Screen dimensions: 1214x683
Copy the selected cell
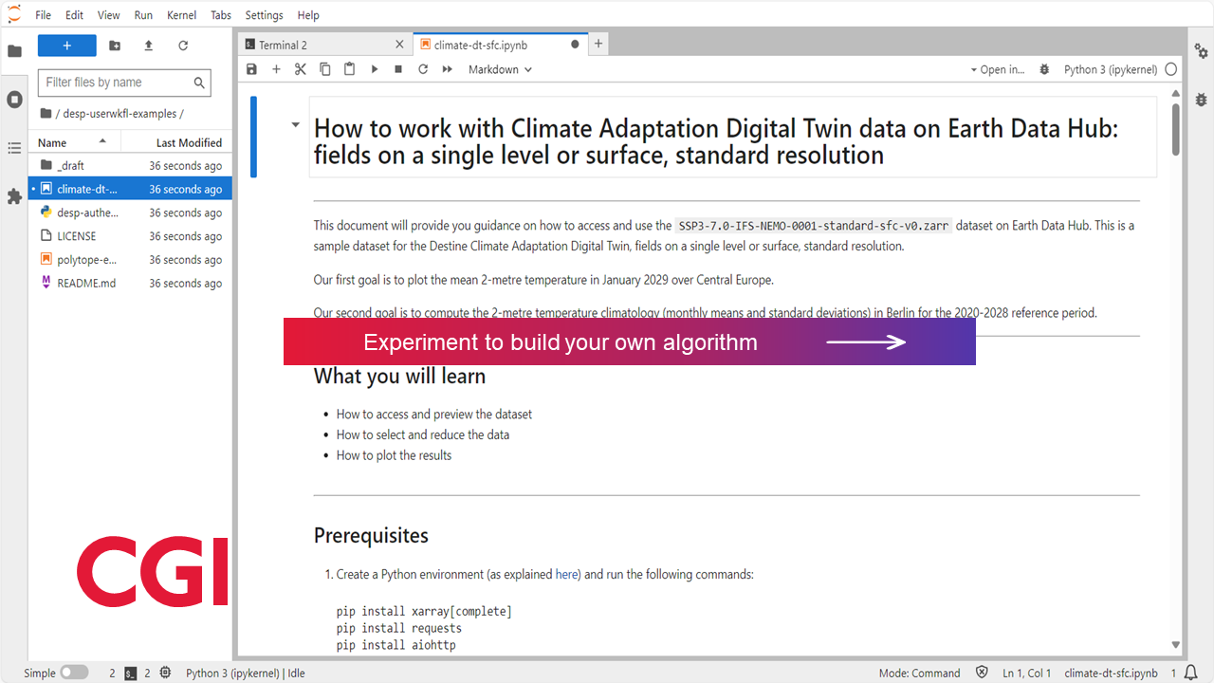[x=325, y=69]
